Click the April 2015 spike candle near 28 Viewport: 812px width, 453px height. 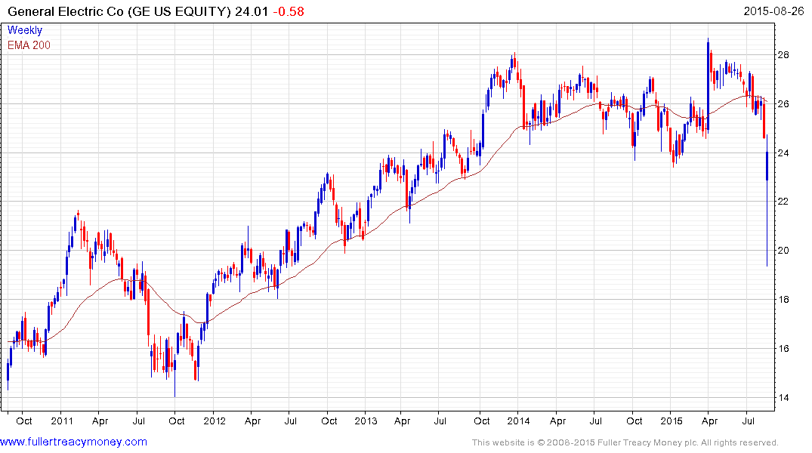pyautogui.click(x=708, y=86)
